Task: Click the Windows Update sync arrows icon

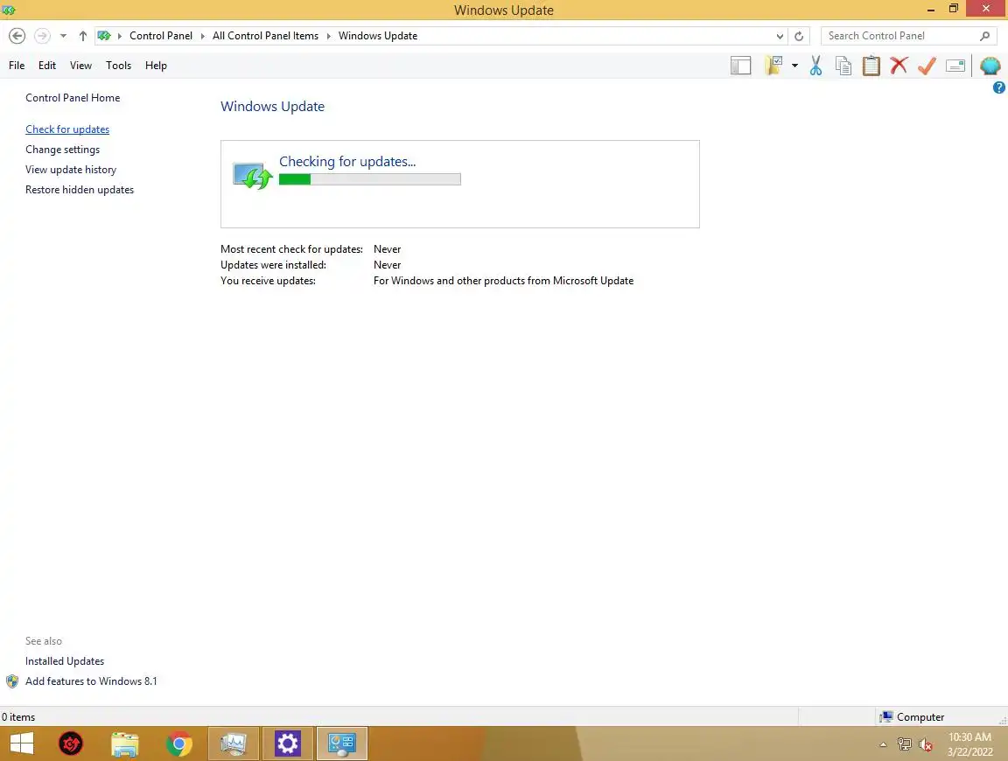Action: 253,176
